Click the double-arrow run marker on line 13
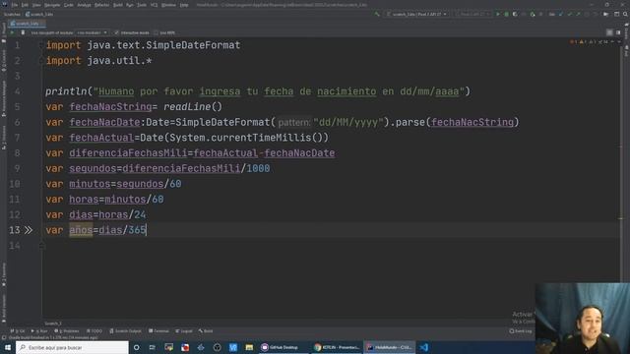Viewport: 630px width, 354px height. pyautogui.click(x=29, y=230)
